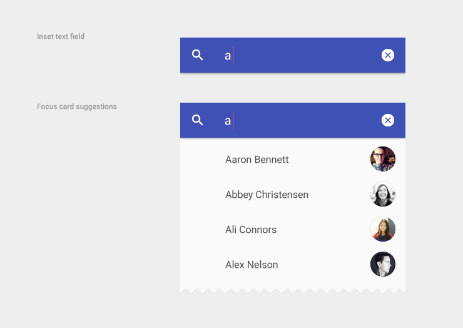Click the empty area of the focus card search field
The width and height of the screenshot is (463, 328).
tap(307, 120)
